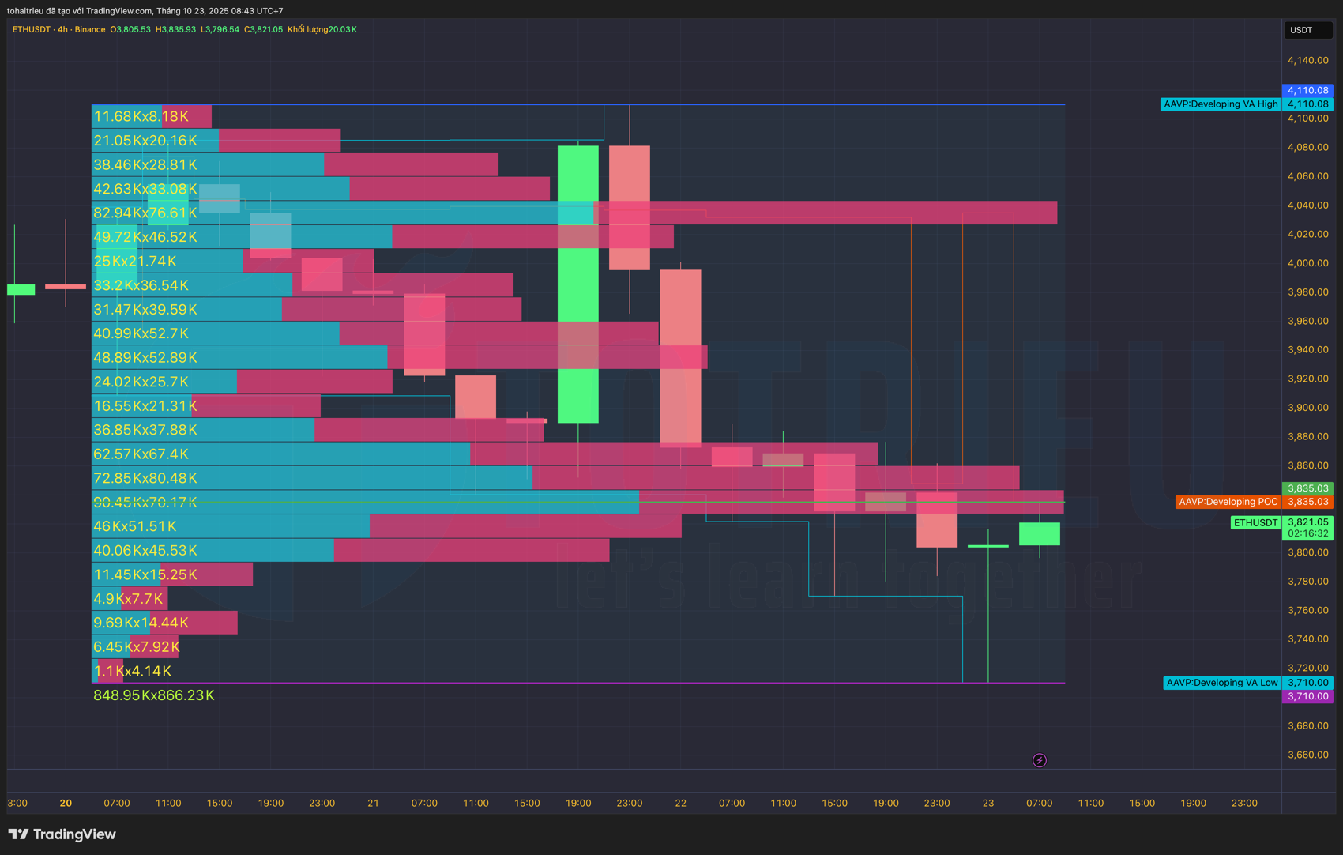
Task: Click the Khối lượng volume value in legend
Action: (322, 29)
